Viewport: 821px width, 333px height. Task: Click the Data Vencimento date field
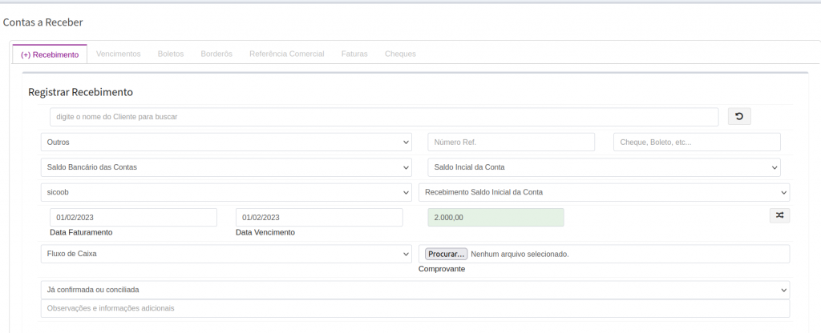tap(318, 218)
